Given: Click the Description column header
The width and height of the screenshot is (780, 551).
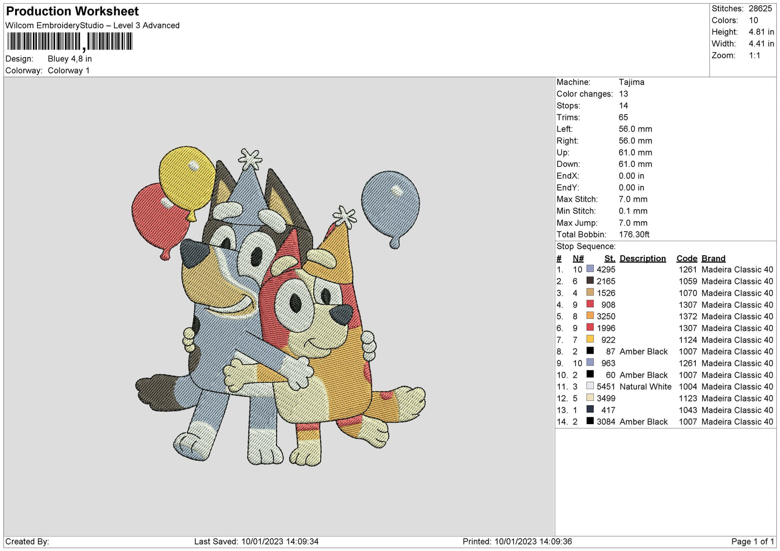Looking at the screenshot, I should (x=642, y=259).
